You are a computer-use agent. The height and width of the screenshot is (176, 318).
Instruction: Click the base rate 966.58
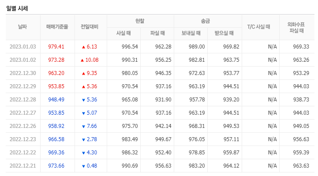point(56,139)
